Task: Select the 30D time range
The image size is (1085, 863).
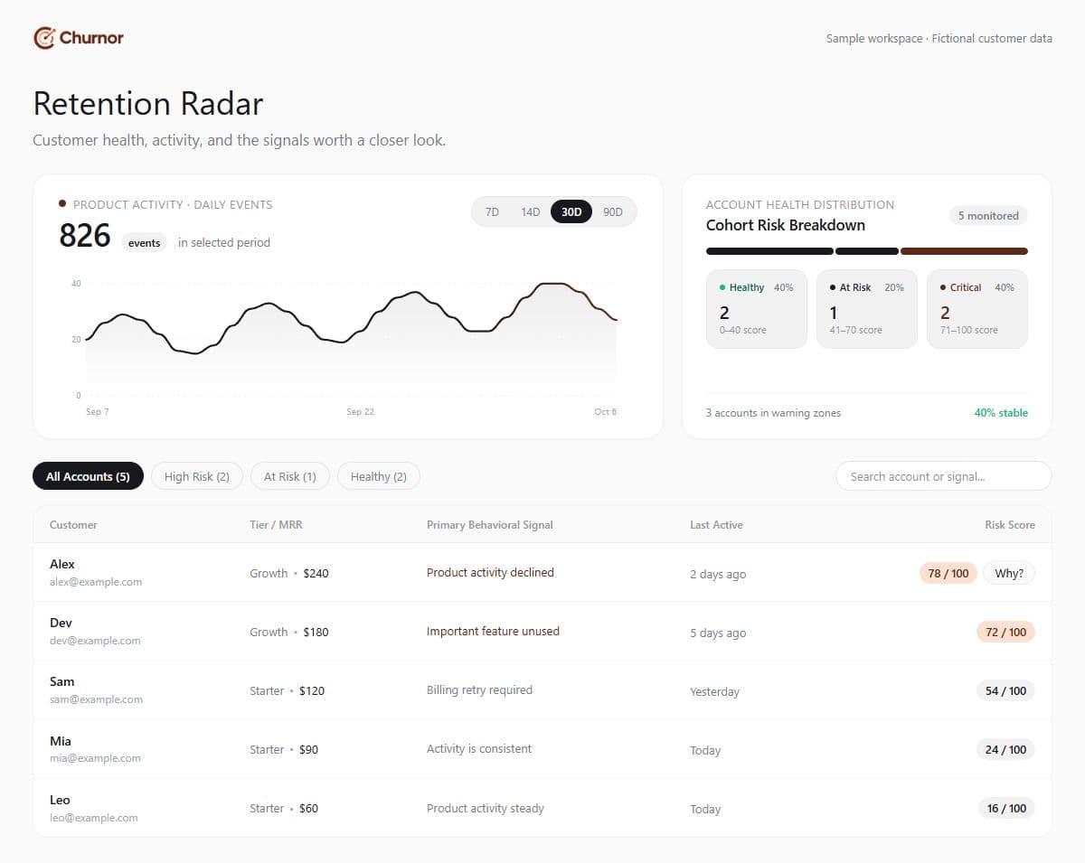Action: 571,212
